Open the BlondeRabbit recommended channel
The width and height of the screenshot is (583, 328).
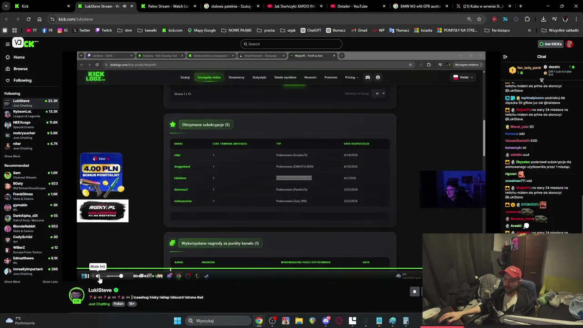31,228
